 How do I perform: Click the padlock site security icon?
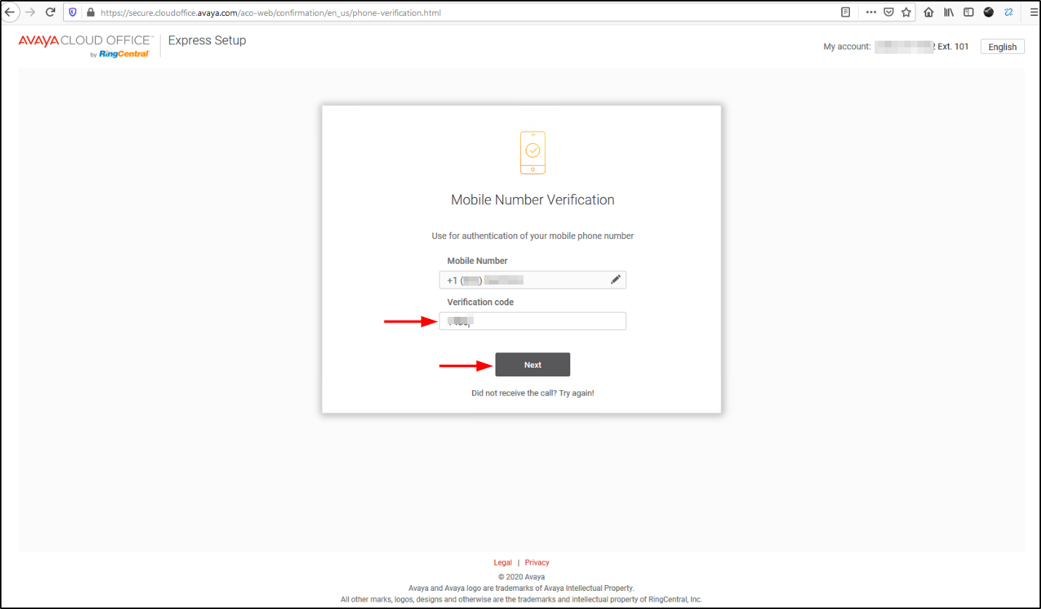click(90, 12)
